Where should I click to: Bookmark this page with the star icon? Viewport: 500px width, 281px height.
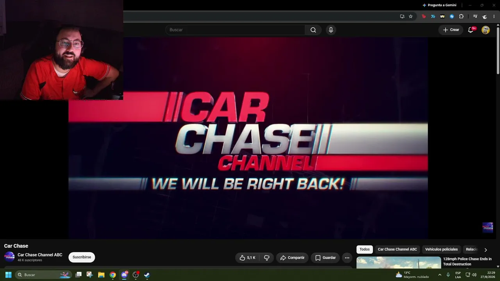[x=411, y=16]
